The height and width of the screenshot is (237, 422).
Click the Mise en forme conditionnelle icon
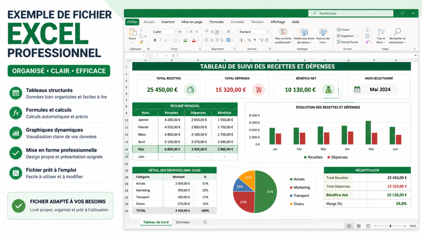click(283, 32)
